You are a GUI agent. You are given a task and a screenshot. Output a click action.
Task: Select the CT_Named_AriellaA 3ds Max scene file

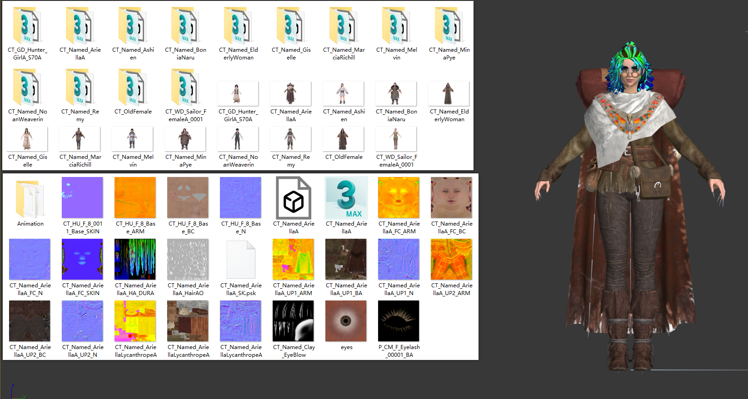[346, 198]
